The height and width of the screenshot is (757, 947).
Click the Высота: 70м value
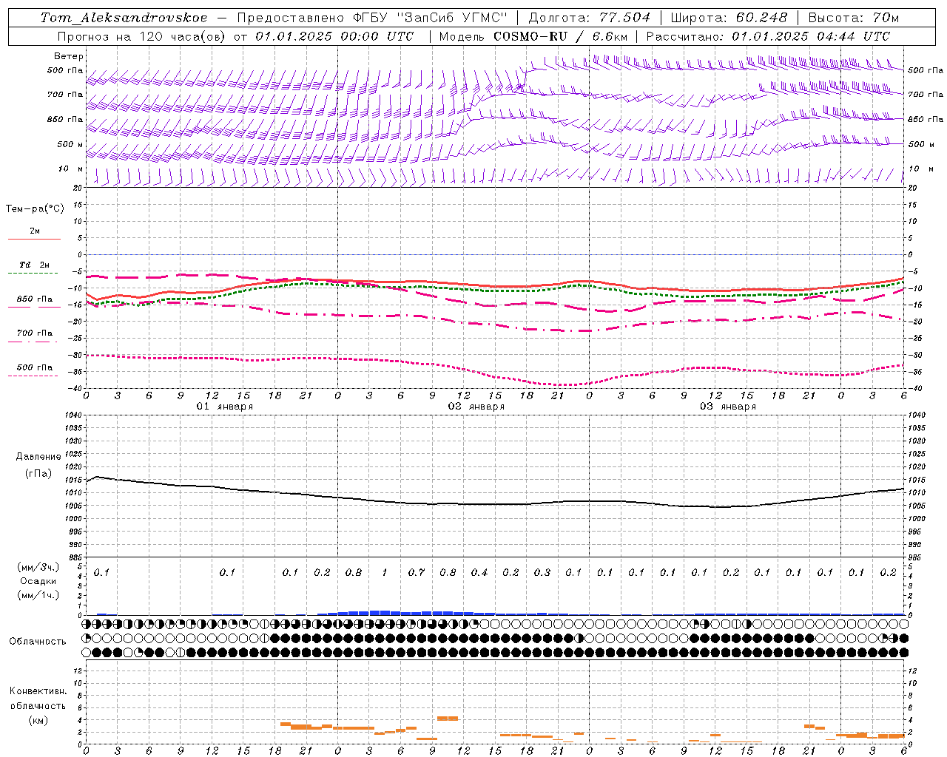(854, 18)
